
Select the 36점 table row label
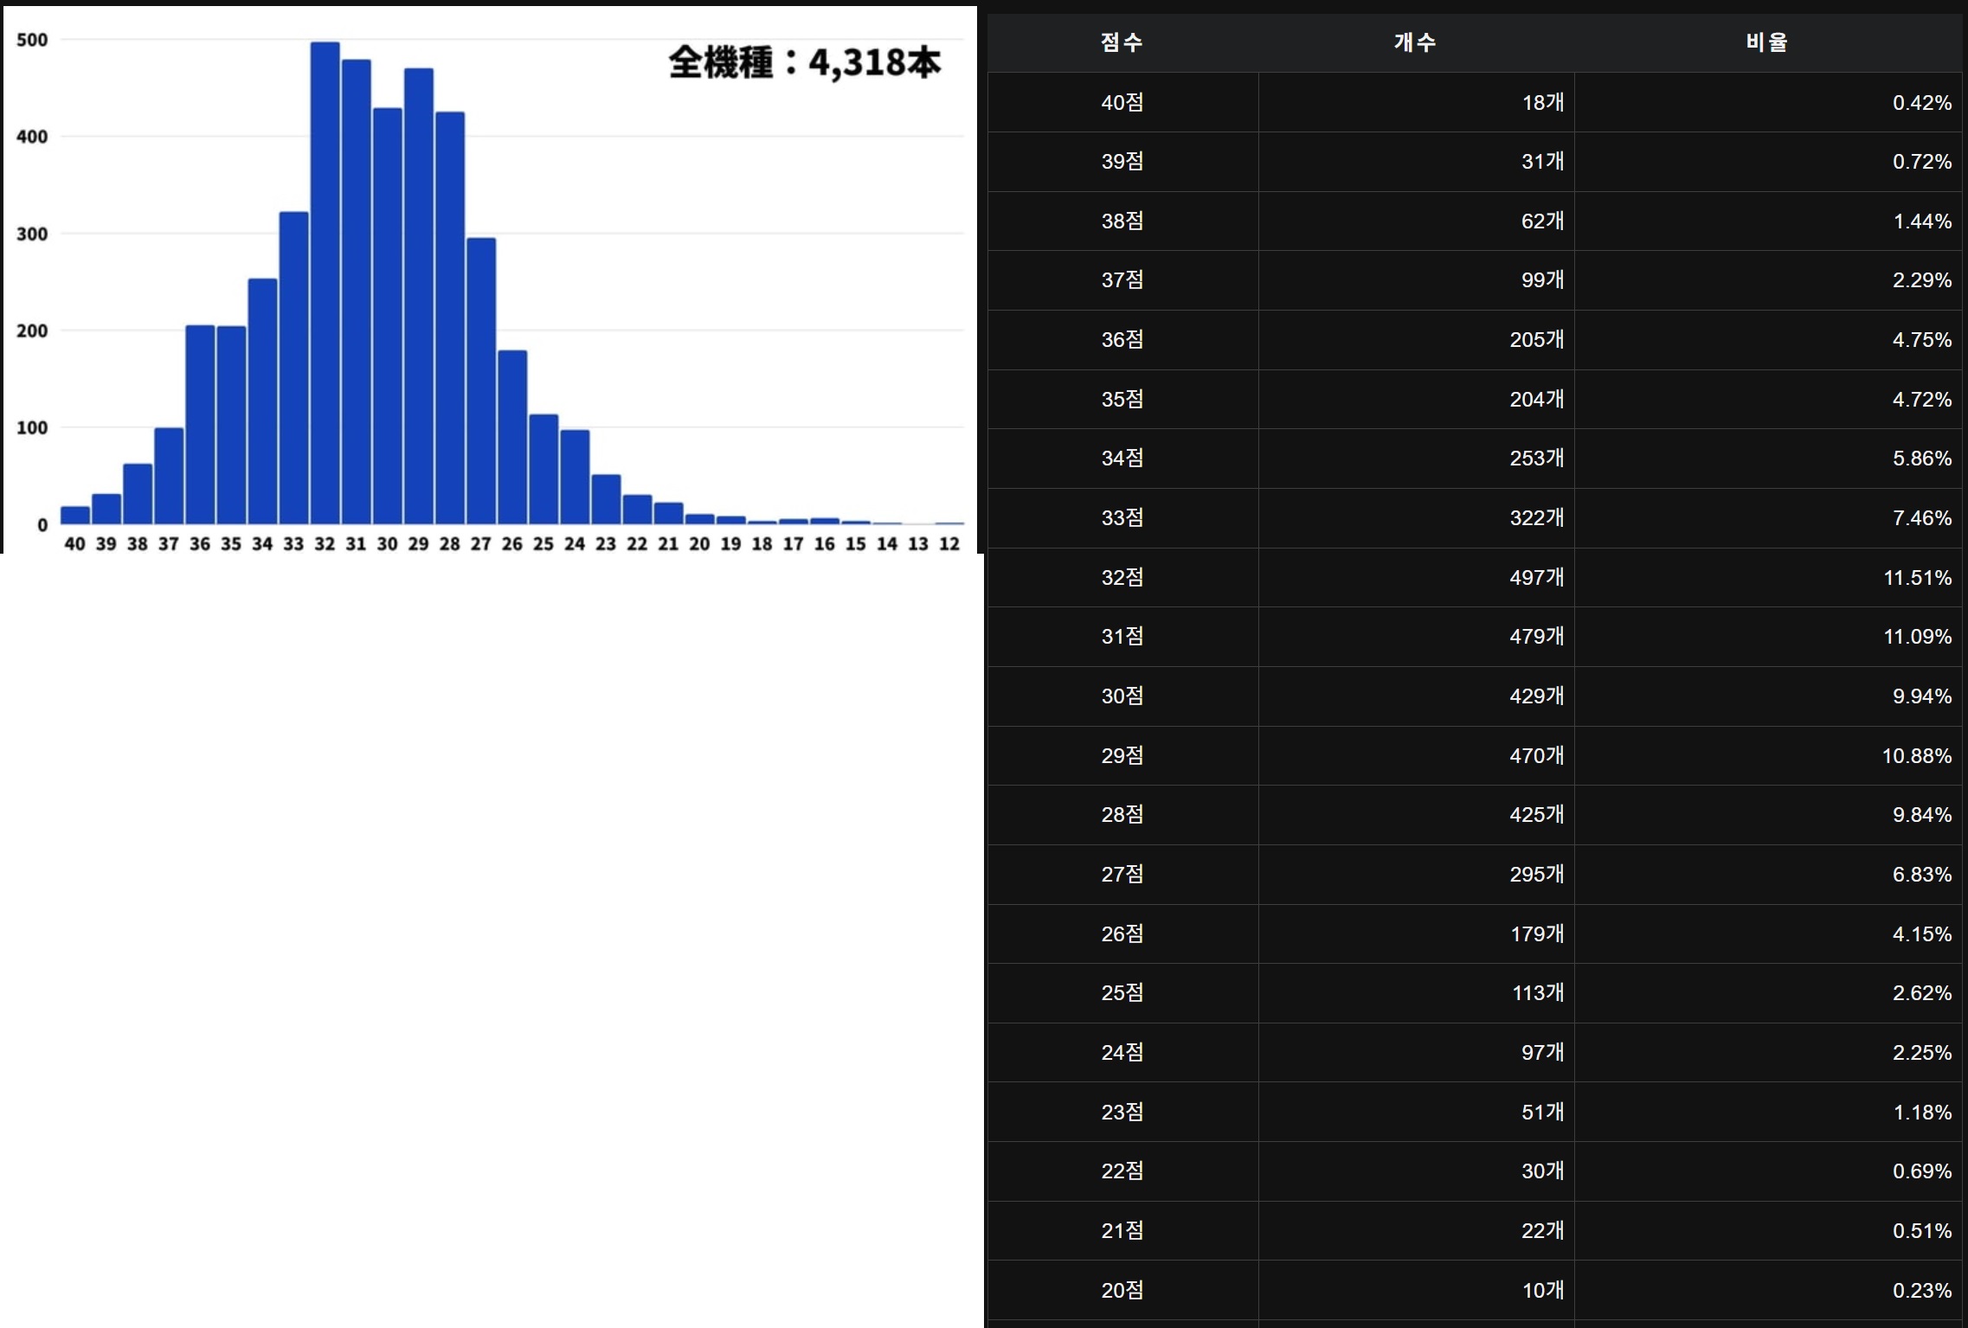(x=1122, y=339)
